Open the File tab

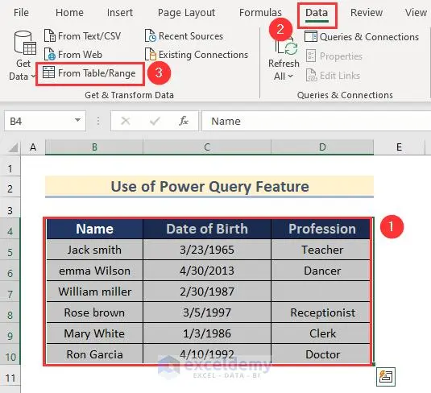tap(21, 12)
